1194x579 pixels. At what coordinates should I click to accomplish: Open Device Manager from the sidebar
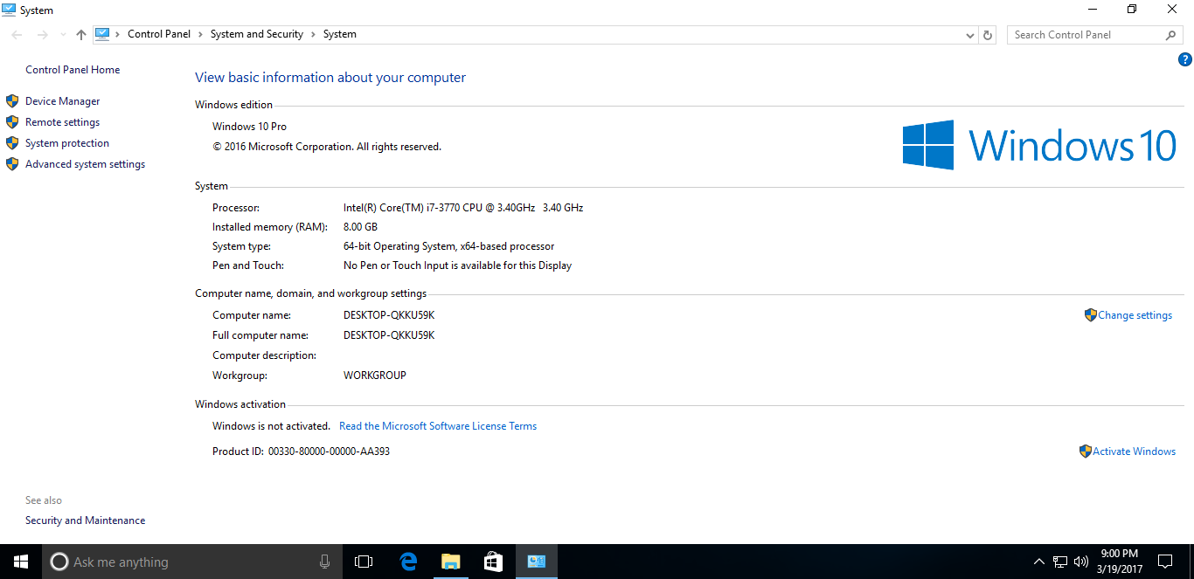point(62,101)
